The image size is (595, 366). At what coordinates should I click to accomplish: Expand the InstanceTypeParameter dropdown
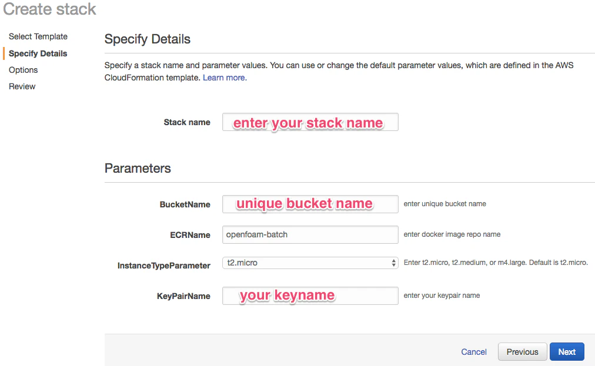pos(310,263)
